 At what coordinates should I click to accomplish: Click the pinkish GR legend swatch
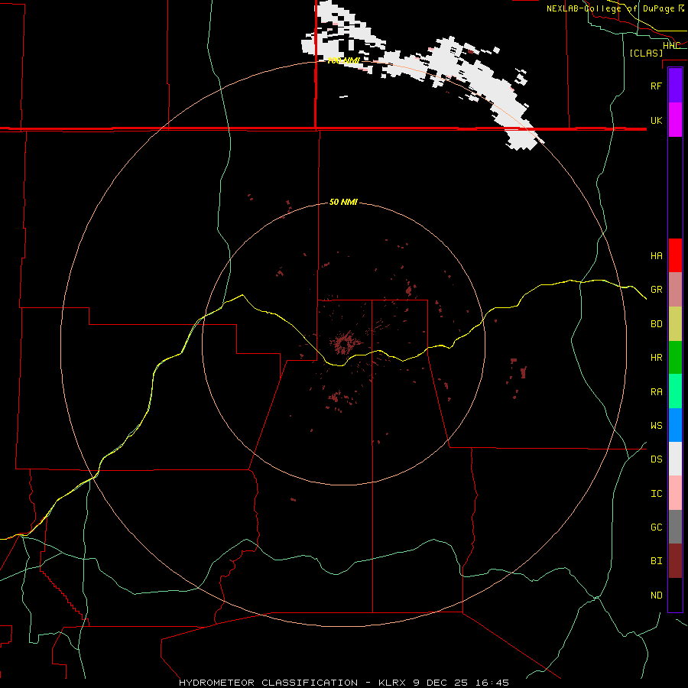(675, 290)
